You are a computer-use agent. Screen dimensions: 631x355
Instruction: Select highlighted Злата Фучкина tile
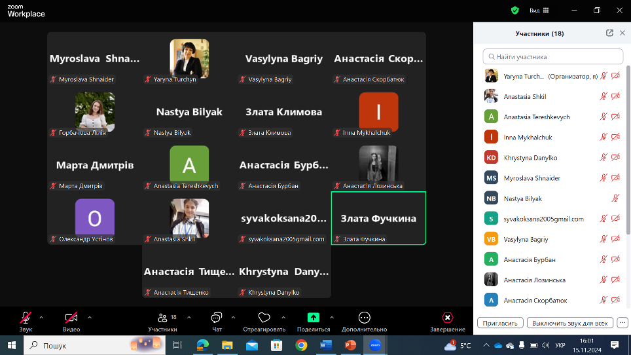coord(378,218)
